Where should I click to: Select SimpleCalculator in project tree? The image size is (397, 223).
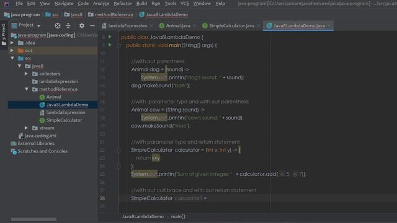click(61, 120)
